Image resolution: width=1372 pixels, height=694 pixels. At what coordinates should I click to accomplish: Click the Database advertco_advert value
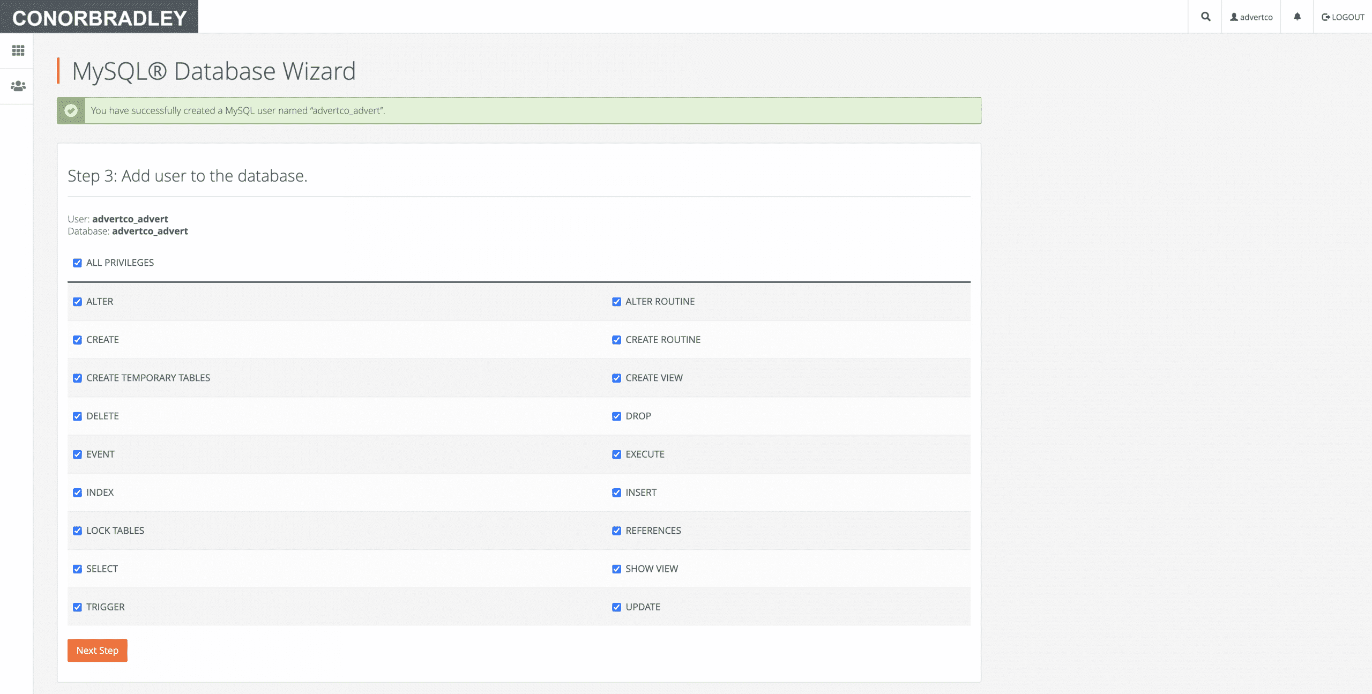(x=150, y=231)
